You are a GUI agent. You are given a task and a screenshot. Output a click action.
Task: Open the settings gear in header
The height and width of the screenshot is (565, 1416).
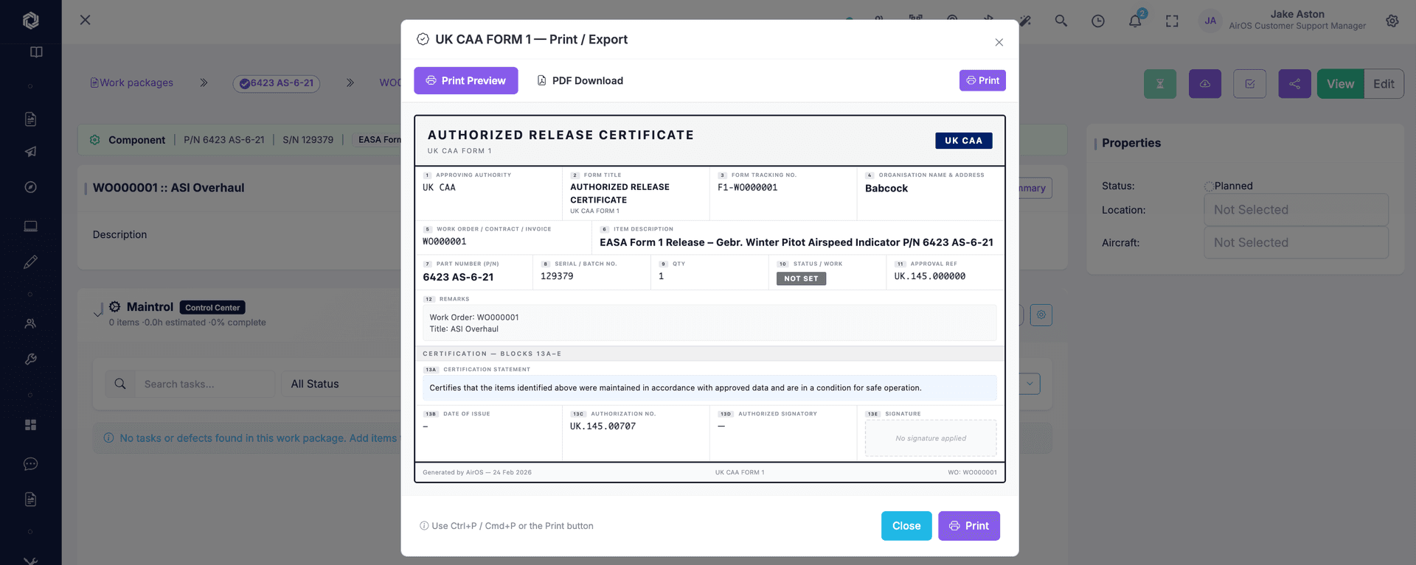1392,21
